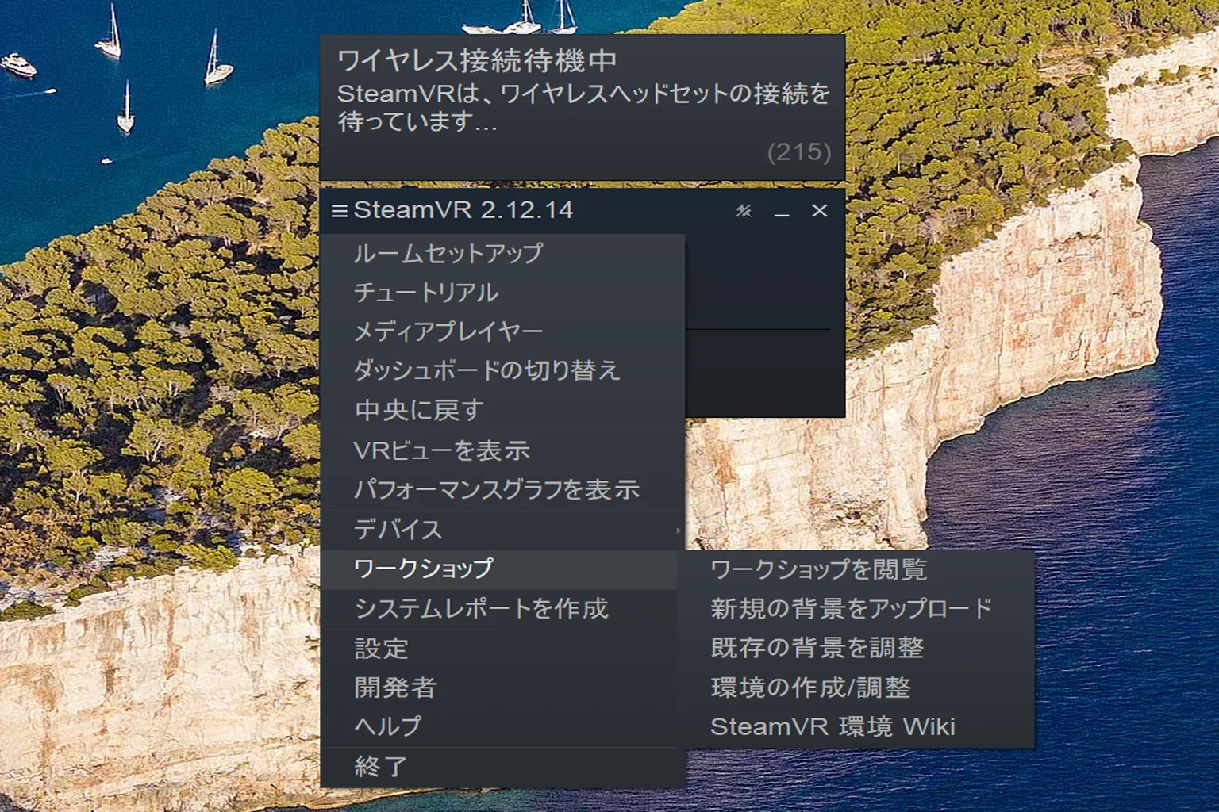This screenshot has height=812, width=1219.
Task: Select 終了 to quit SteamVR
Action: (503, 767)
